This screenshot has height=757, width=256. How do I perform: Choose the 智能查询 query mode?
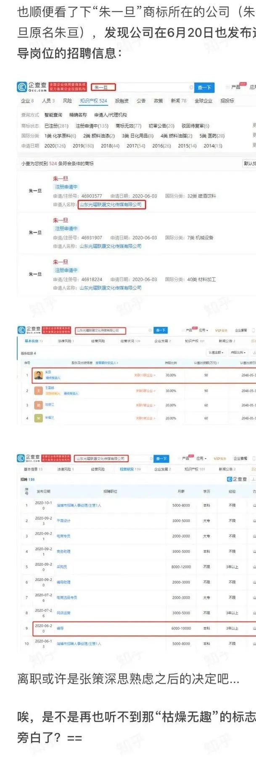[53, 115]
